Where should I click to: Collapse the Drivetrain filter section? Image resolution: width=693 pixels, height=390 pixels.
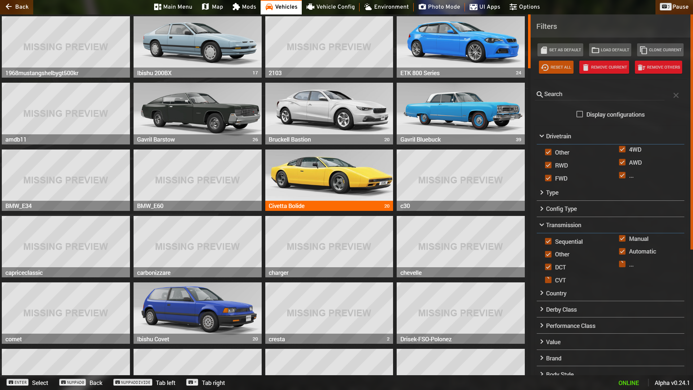click(x=610, y=136)
